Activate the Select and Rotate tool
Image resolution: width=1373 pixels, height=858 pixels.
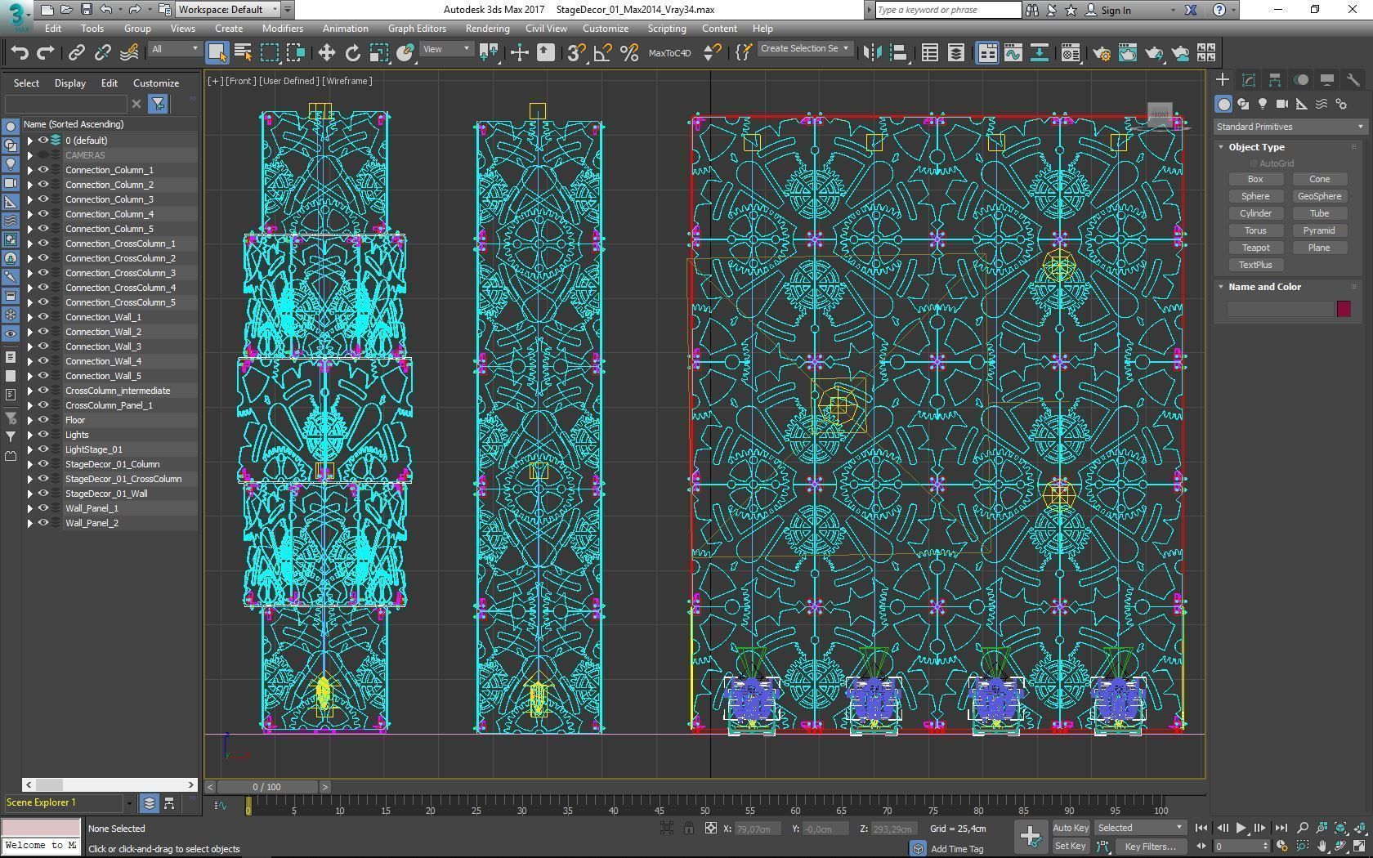352,53
